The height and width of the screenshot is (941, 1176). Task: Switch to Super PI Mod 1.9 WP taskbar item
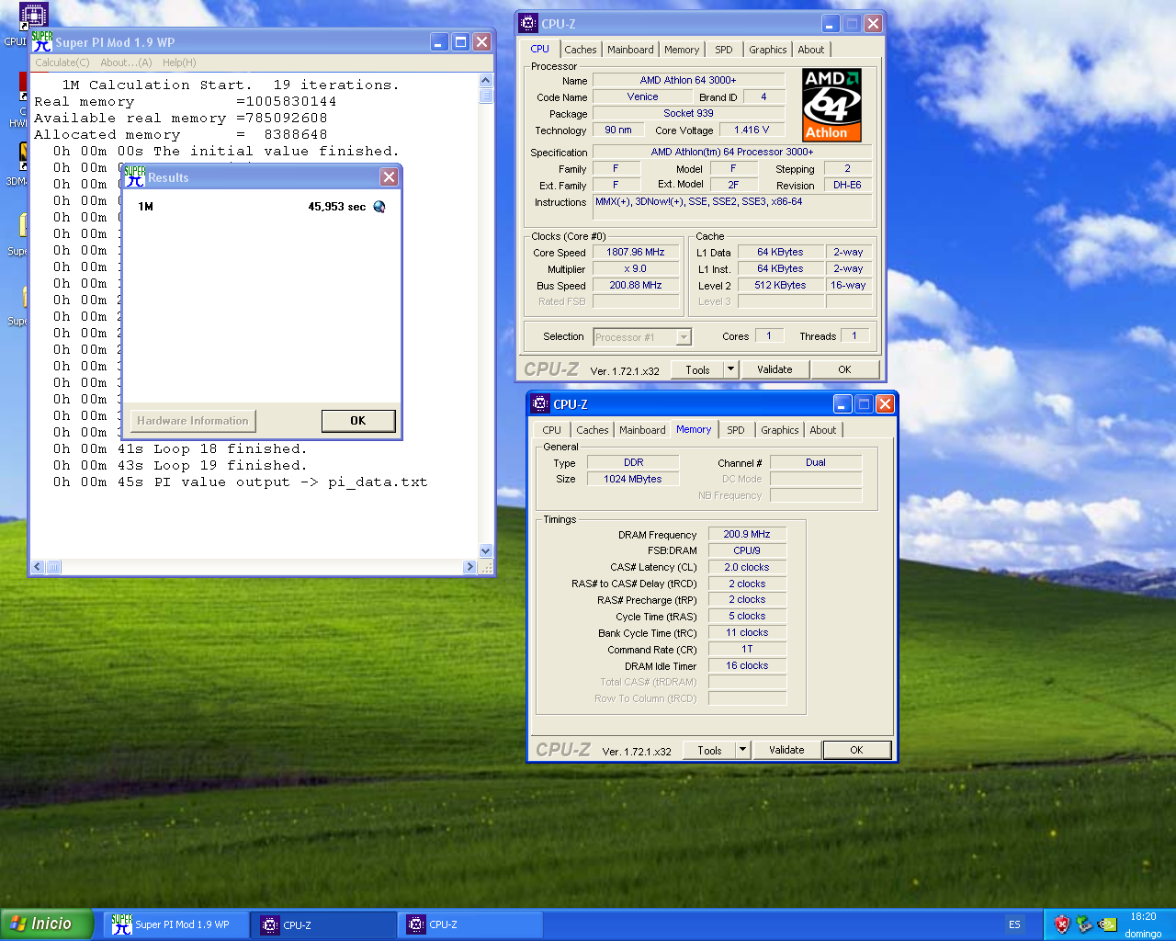[175, 924]
